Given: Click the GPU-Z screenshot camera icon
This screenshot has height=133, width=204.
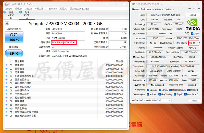Looking at the screenshot, I should point(189,9).
